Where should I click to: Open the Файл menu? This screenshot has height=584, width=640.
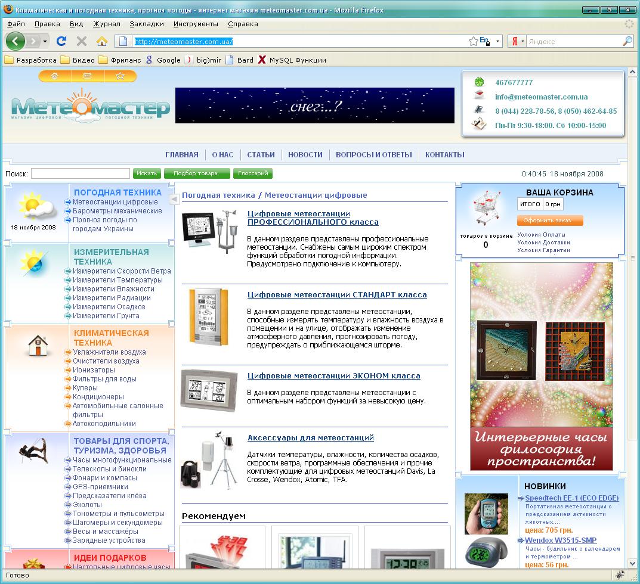(16, 24)
